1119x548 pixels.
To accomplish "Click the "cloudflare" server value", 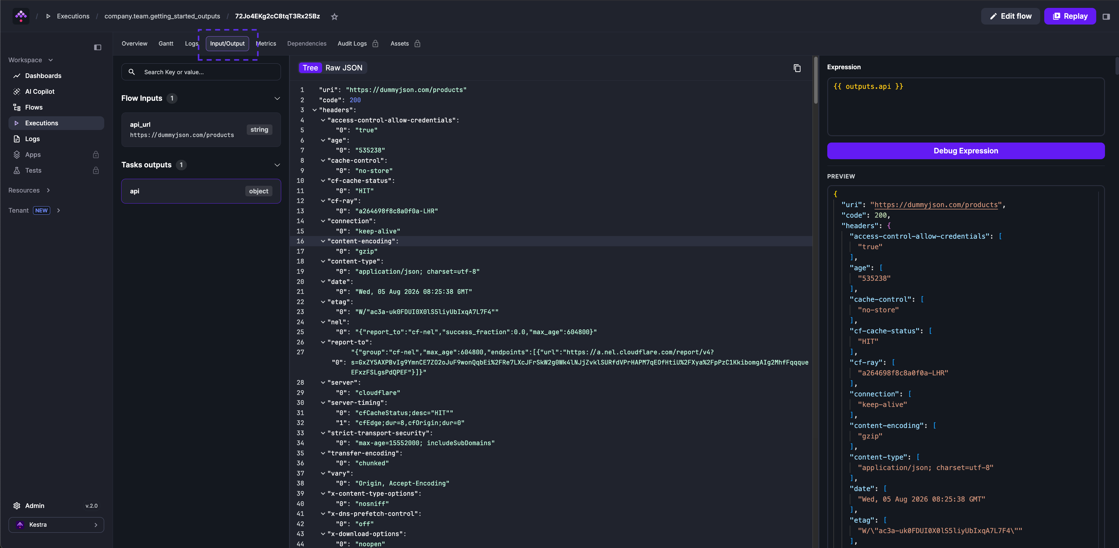I will coord(378,393).
